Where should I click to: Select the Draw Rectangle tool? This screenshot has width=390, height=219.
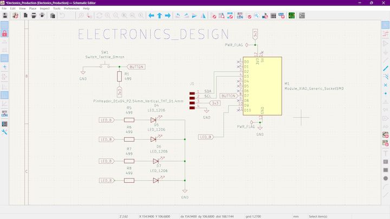pos(386,170)
